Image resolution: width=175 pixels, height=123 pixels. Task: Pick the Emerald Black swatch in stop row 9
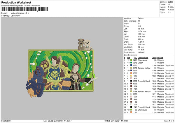(131, 81)
